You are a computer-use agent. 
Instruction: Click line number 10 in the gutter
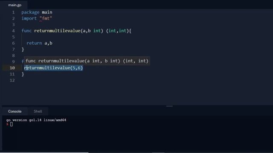pos(12,68)
